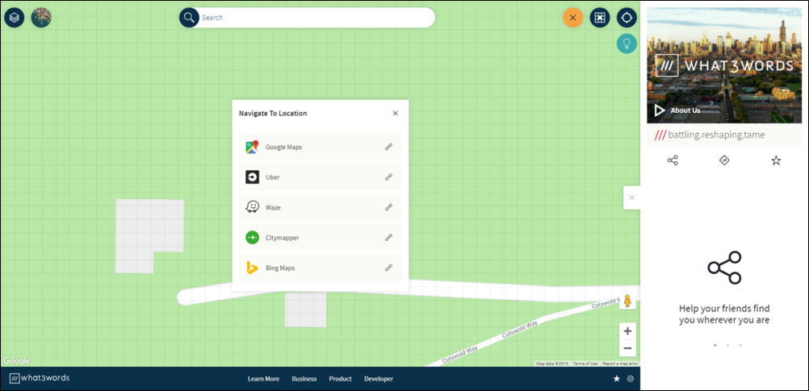Play the About Us video
Viewport: 809px width, 391px height.
pyautogui.click(x=660, y=110)
